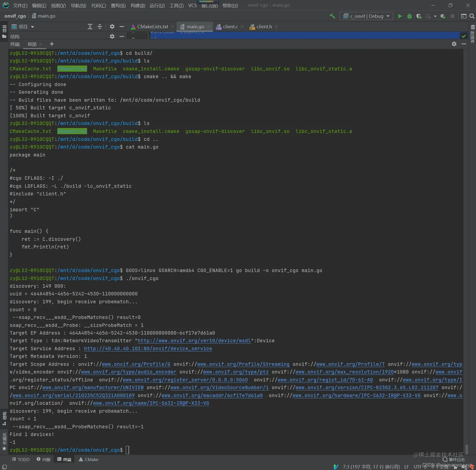This screenshot has height=470, width=476.
Task: Open Search Everywhere magnifier icon
Action: click(472, 16)
